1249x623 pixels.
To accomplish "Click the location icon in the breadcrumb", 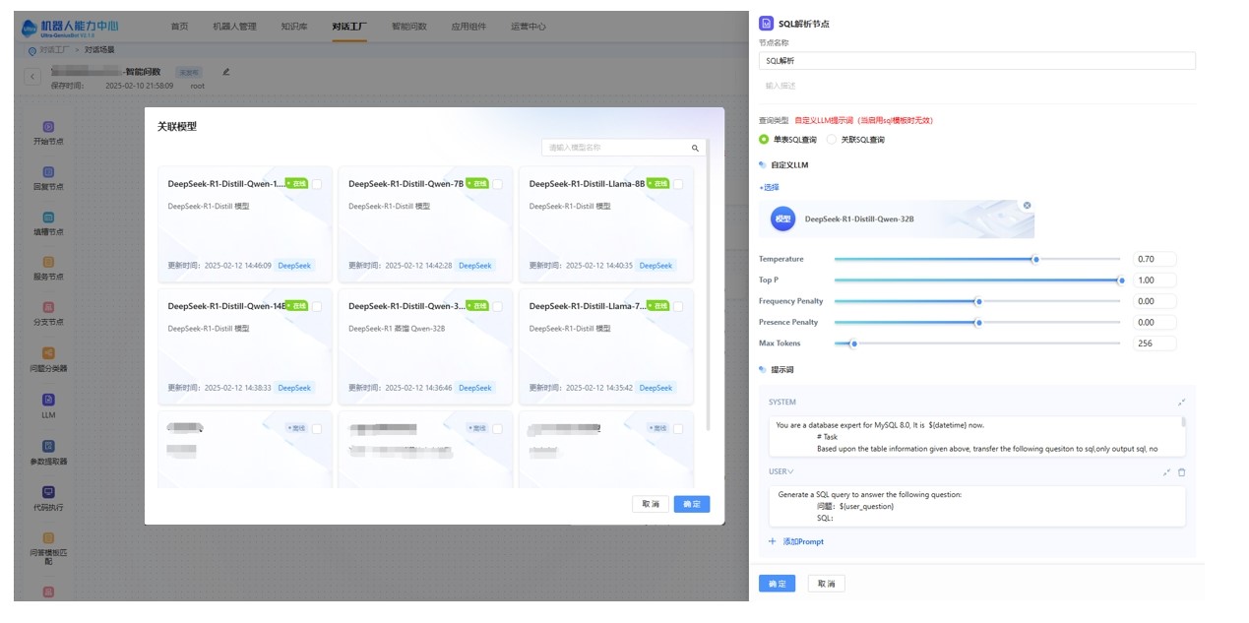I will coord(31,49).
